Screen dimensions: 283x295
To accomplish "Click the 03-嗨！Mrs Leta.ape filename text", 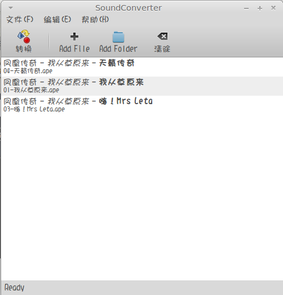I will [x=34, y=109].
